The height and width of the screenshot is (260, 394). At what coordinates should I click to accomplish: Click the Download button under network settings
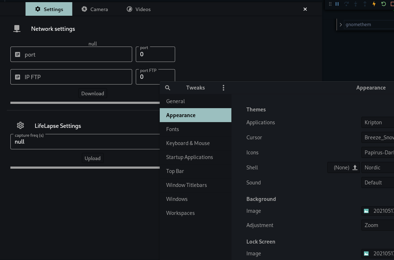pos(92,93)
